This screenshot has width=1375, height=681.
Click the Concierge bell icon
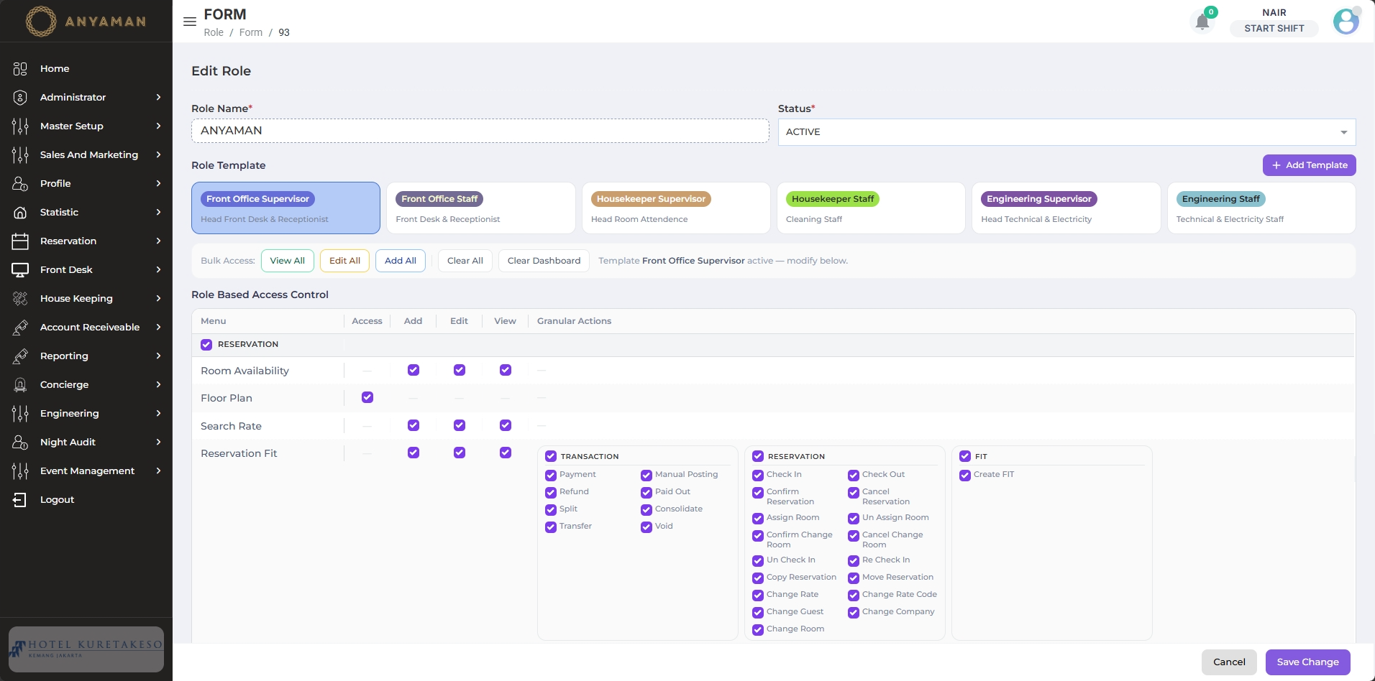click(20, 385)
